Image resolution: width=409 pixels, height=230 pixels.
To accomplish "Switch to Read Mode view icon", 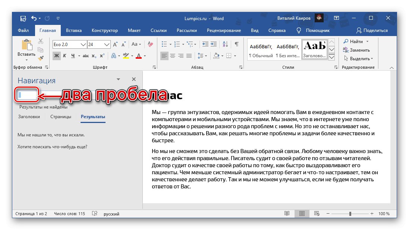I will pyautogui.click(x=287, y=214).
